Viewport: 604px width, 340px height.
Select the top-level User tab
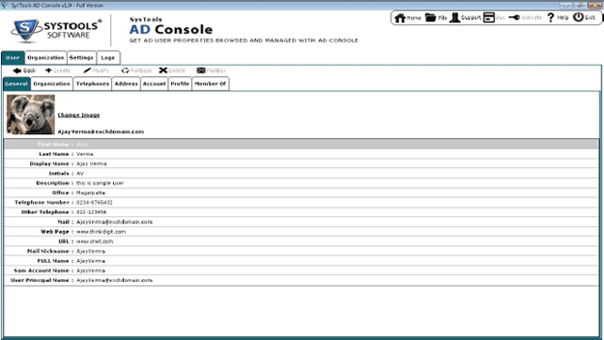[13, 57]
